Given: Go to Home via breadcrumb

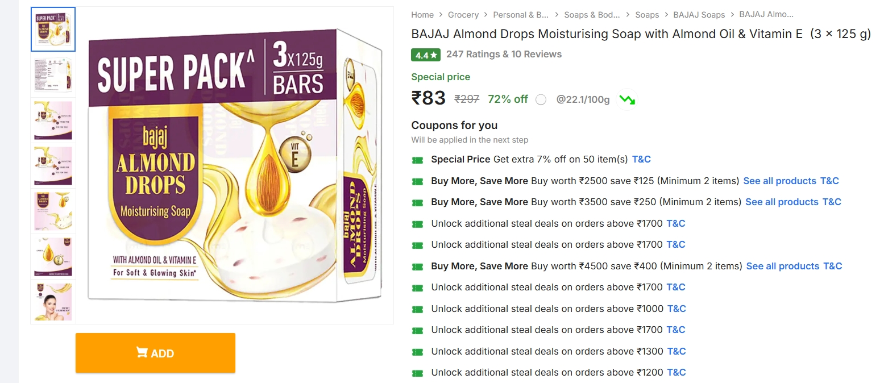Looking at the screenshot, I should point(422,14).
